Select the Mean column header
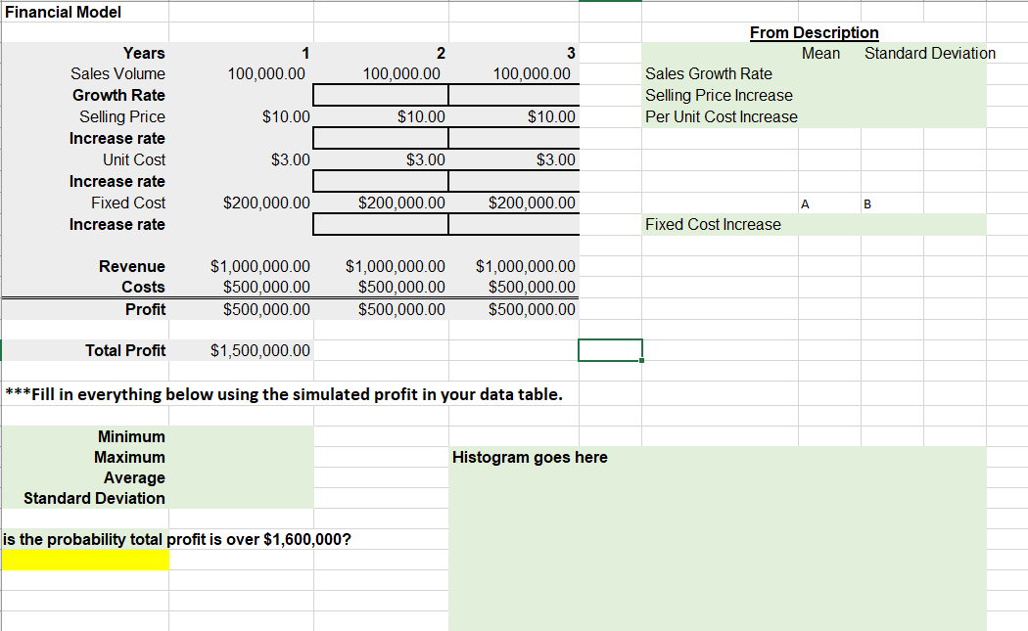1028x631 pixels. [820, 53]
